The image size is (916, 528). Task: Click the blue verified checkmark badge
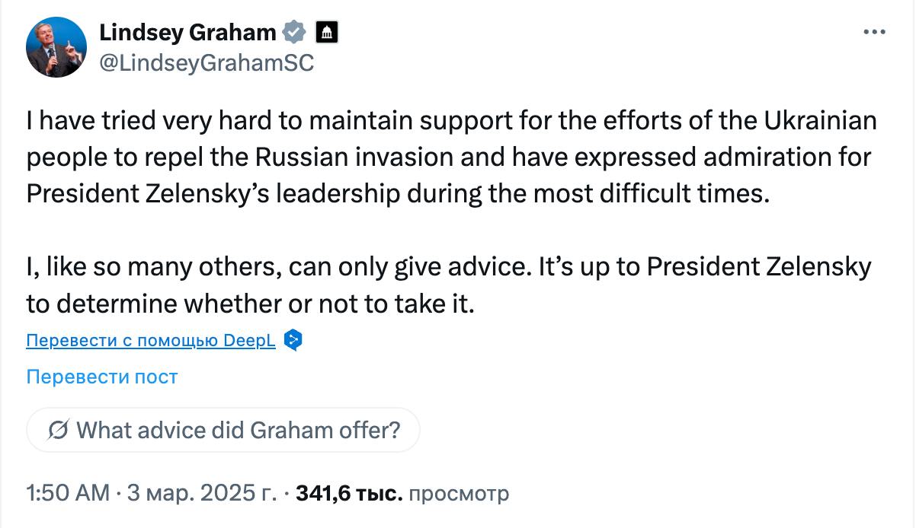[295, 32]
